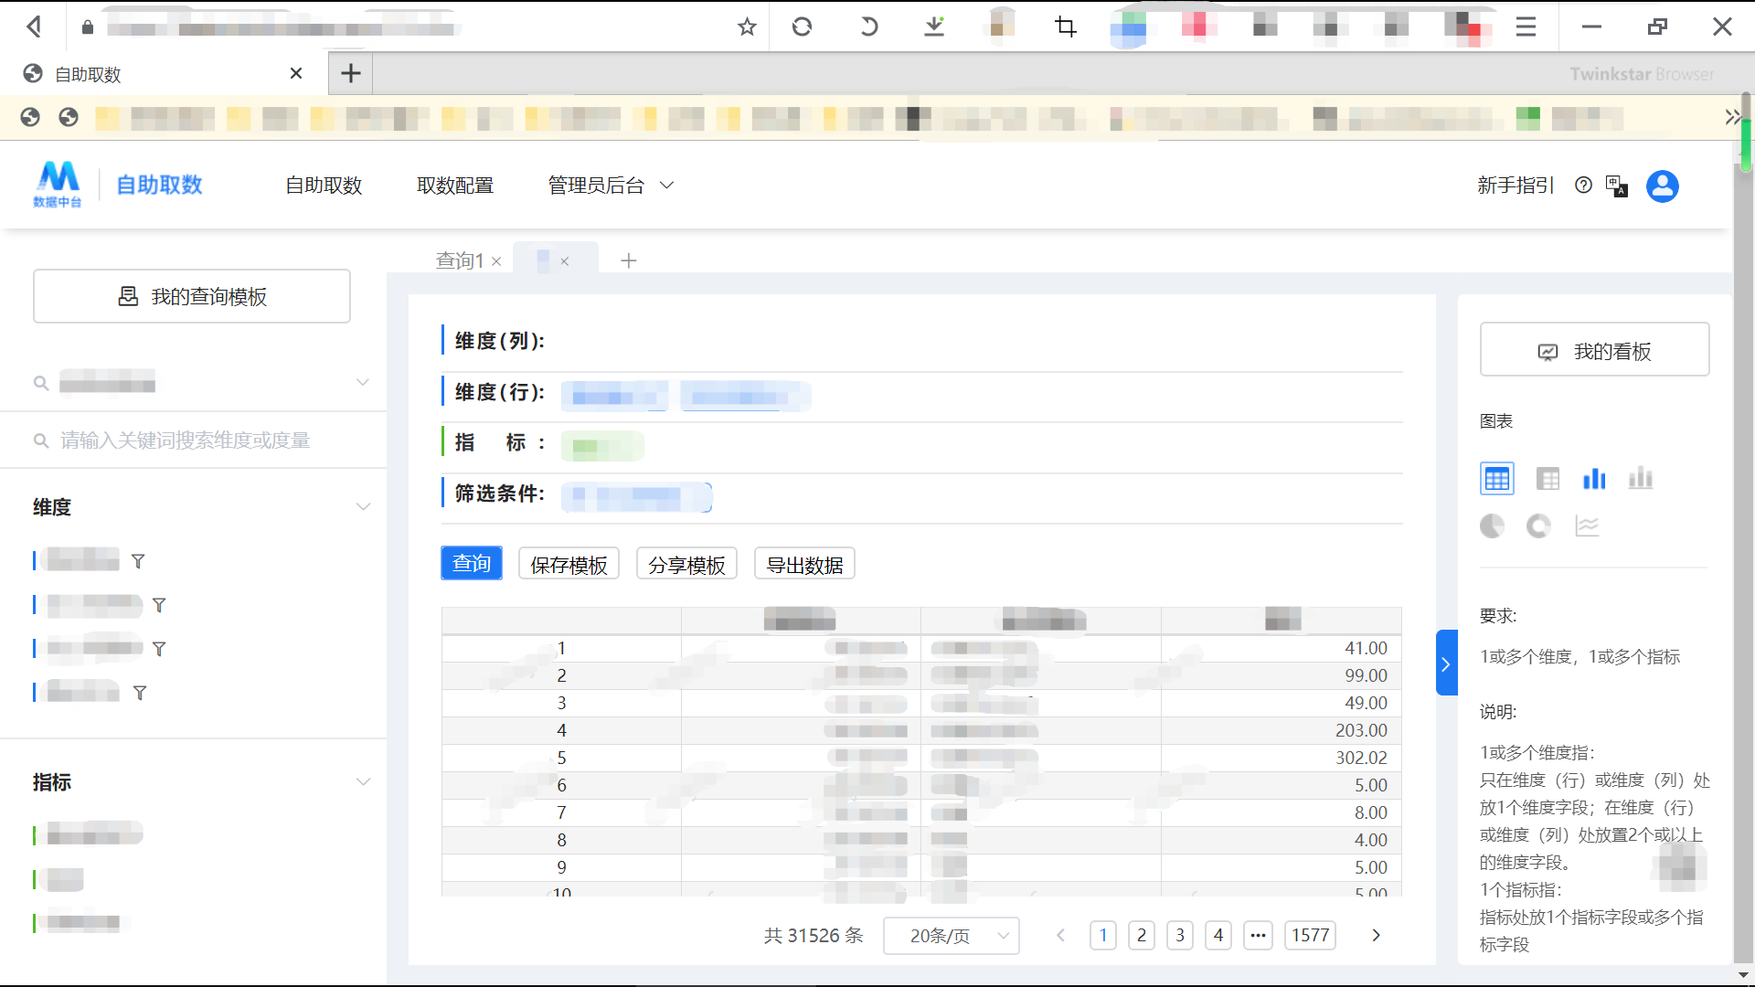Select the table chart type icon
Image resolution: width=1755 pixels, height=987 pixels.
[x=1496, y=479]
